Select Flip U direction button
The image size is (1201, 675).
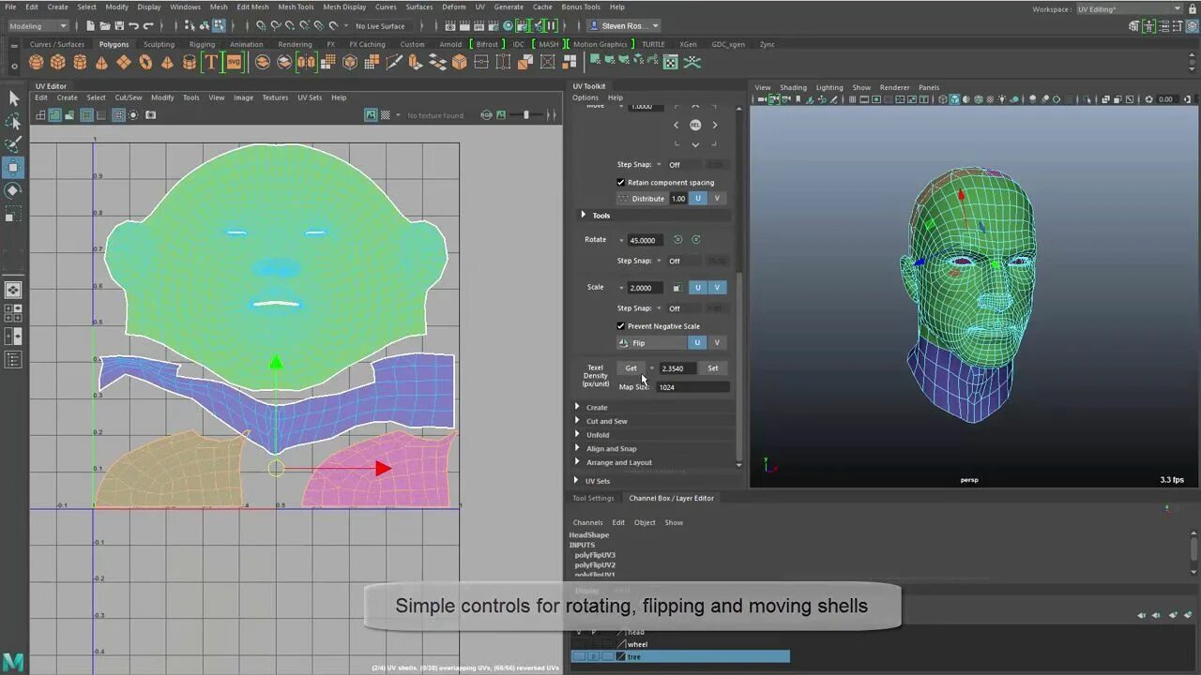point(698,343)
